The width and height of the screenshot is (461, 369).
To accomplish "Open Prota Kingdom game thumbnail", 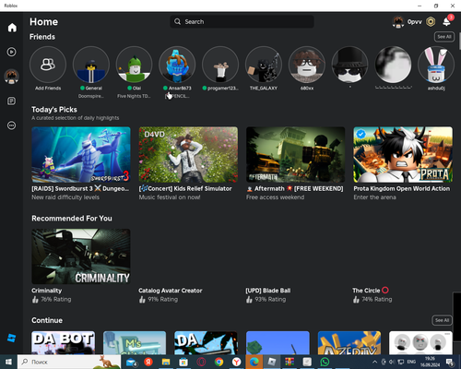I will [403, 155].
